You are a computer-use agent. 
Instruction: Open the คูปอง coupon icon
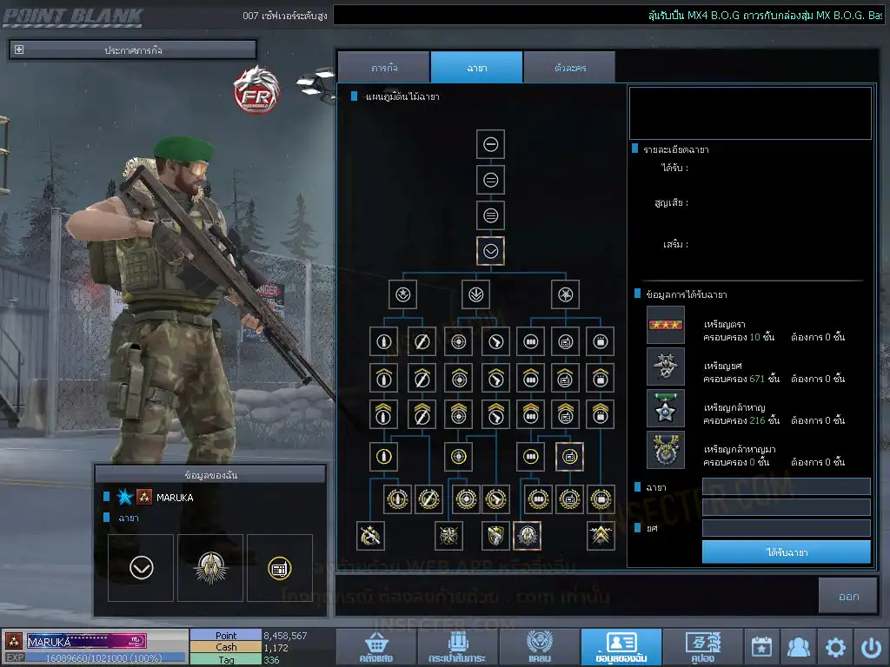coord(701,647)
